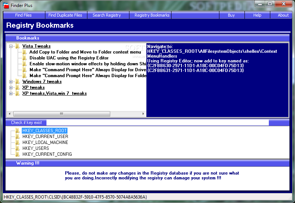The height and width of the screenshot is (203, 295).
Task: Maximize the Finder Plus window
Action: tap(270, 4)
